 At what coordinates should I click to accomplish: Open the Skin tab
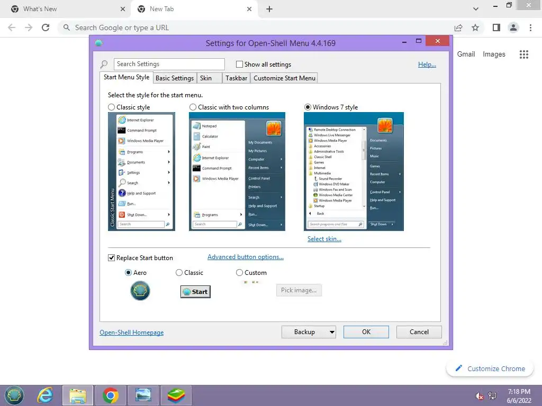pyautogui.click(x=209, y=78)
